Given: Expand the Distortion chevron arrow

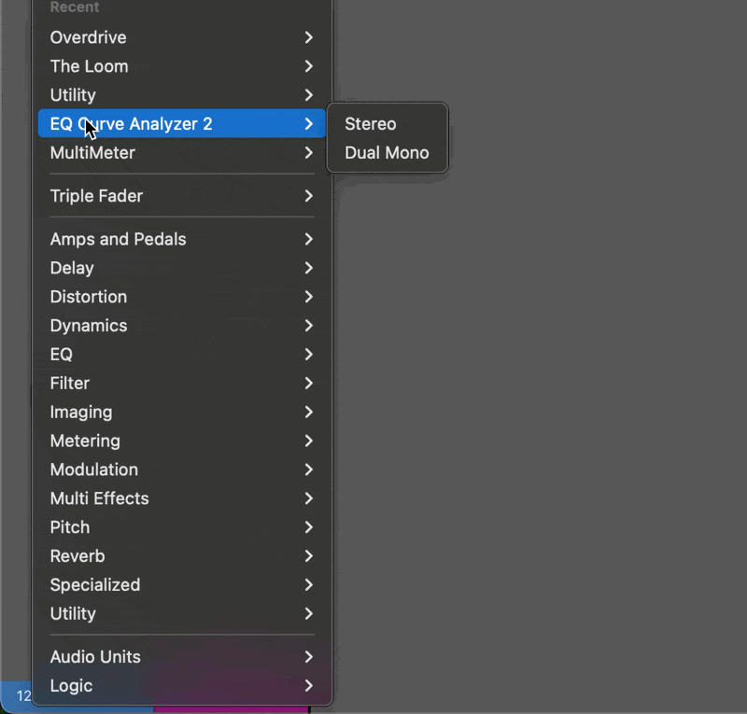Looking at the screenshot, I should pos(308,297).
